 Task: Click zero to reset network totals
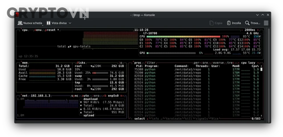pyautogui.click(x=96, y=96)
